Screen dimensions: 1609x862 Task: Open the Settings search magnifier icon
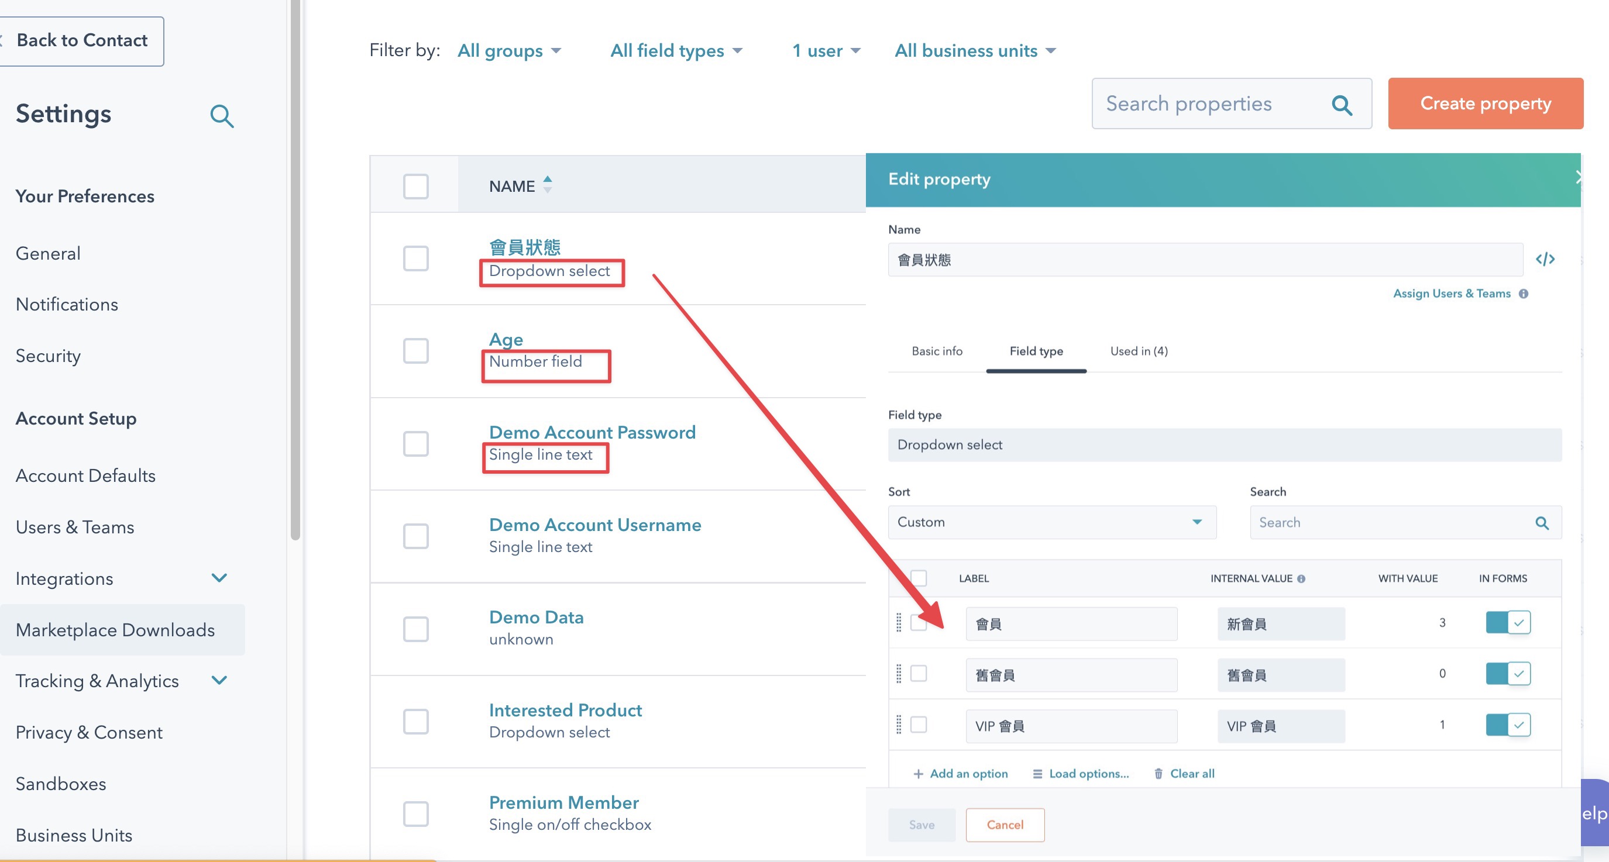[222, 115]
